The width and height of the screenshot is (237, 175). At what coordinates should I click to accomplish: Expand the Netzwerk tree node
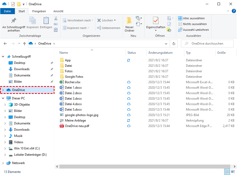pos(3,163)
